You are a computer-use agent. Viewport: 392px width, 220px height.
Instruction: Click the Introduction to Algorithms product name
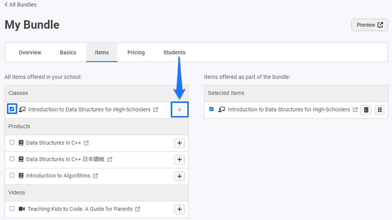58,176
